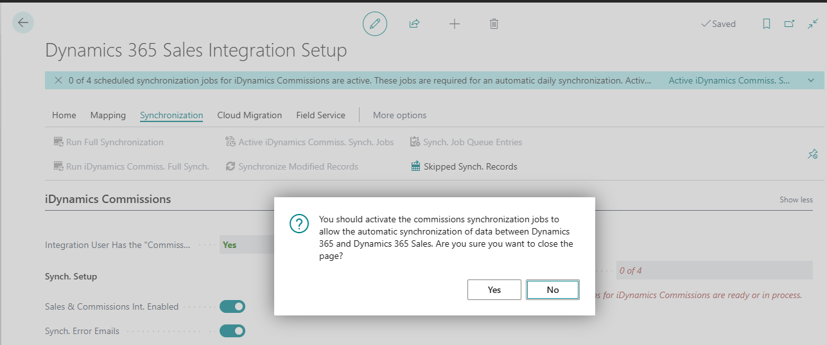Click the dialog question mark icon

coord(299,224)
